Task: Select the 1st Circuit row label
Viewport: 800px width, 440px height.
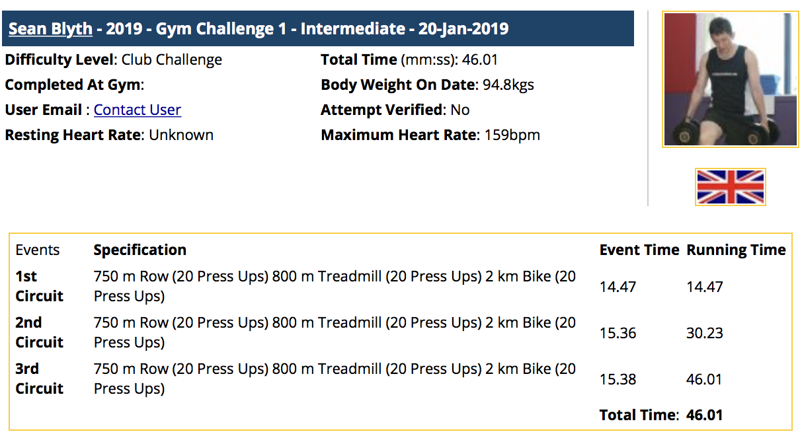Action: click(x=40, y=286)
